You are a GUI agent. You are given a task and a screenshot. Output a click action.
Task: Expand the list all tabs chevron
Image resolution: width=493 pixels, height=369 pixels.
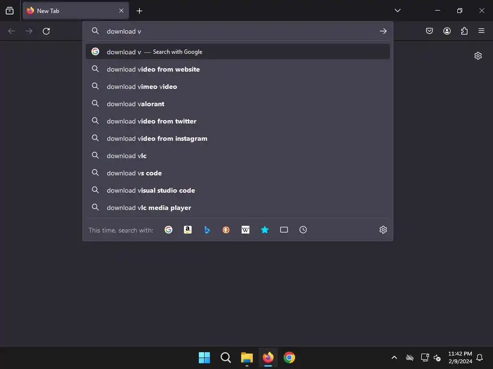[397, 11]
